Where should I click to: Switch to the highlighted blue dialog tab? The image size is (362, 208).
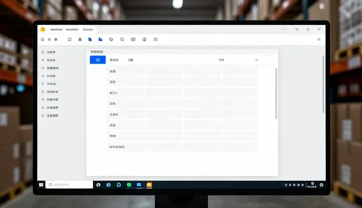(x=98, y=60)
